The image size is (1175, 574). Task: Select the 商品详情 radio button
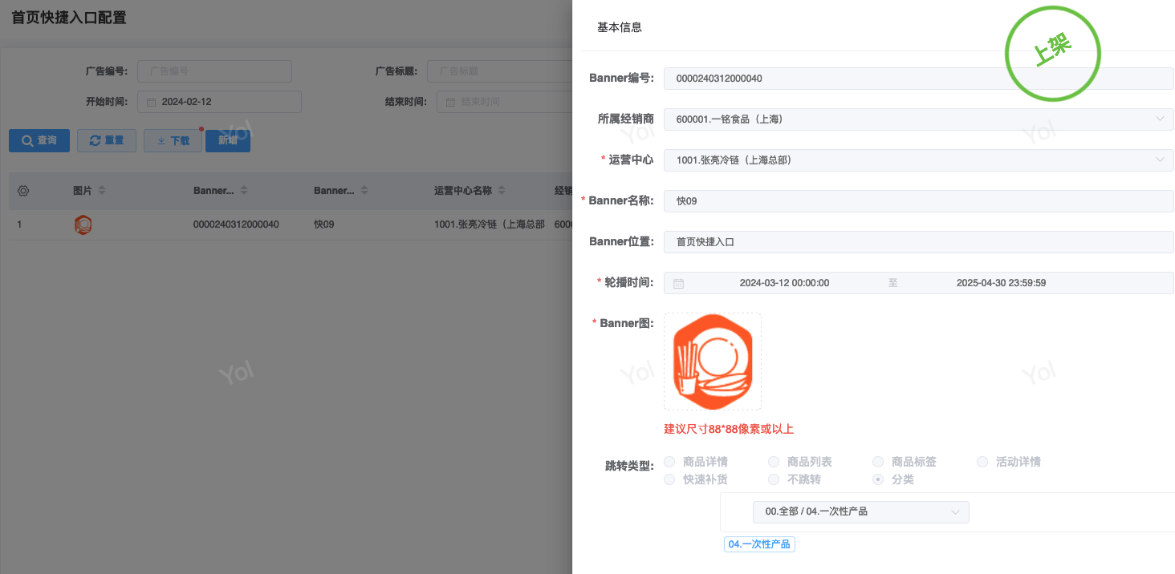point(669,462)
